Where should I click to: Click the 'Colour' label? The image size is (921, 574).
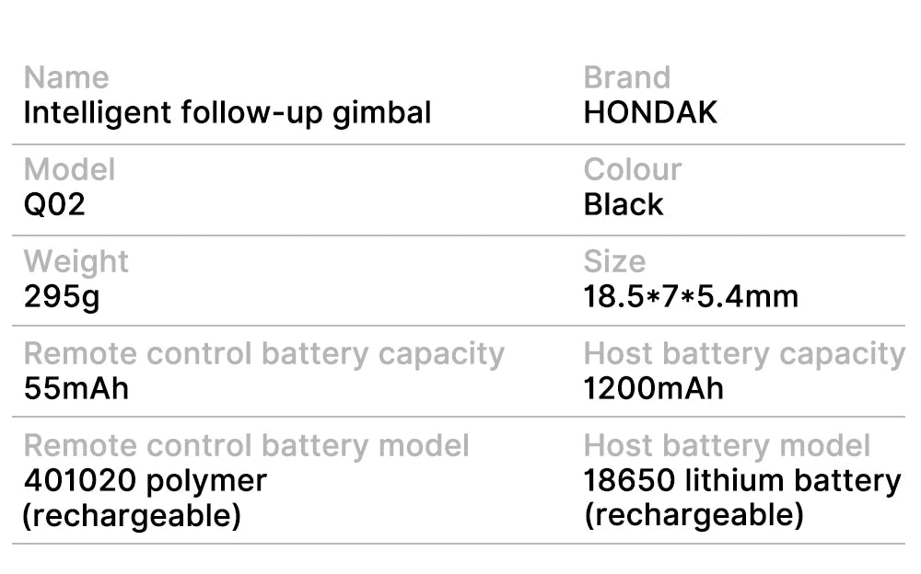[x=633, y=169]
